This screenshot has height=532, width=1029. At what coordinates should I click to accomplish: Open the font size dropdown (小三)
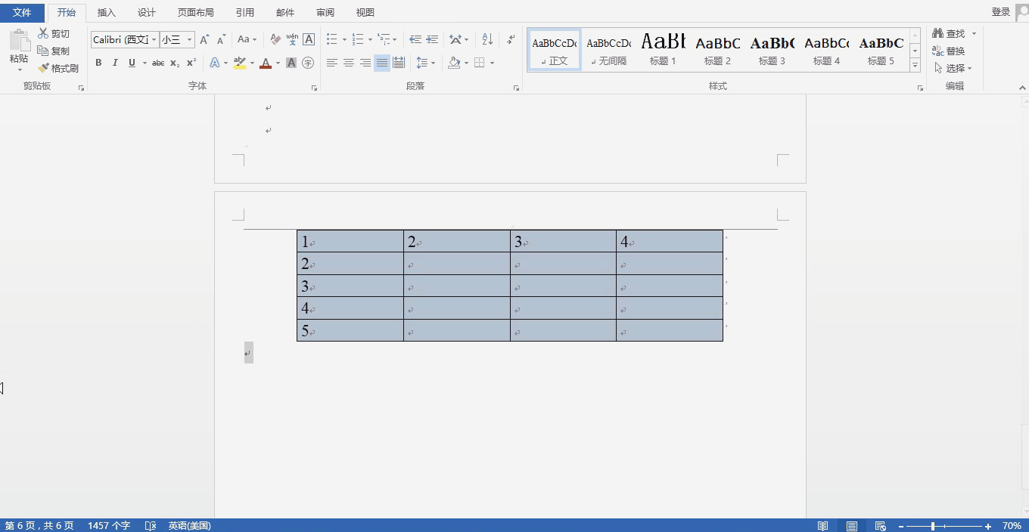tap(189, 39)
